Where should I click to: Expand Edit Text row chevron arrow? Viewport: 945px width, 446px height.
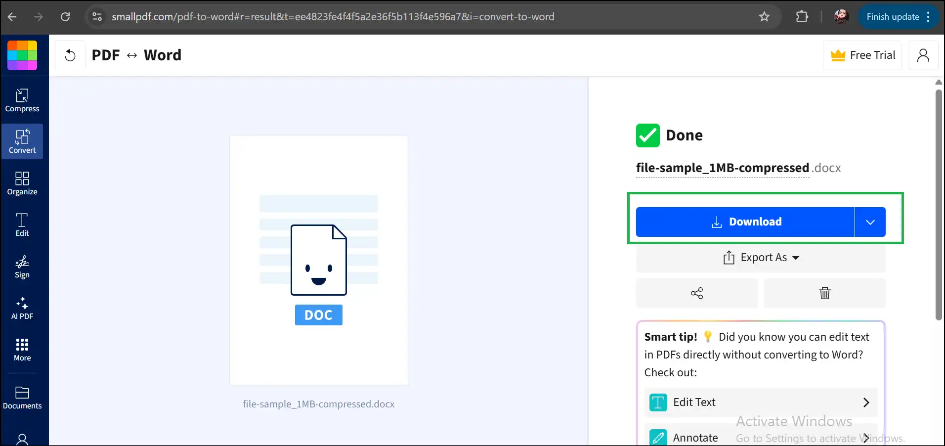866,402
